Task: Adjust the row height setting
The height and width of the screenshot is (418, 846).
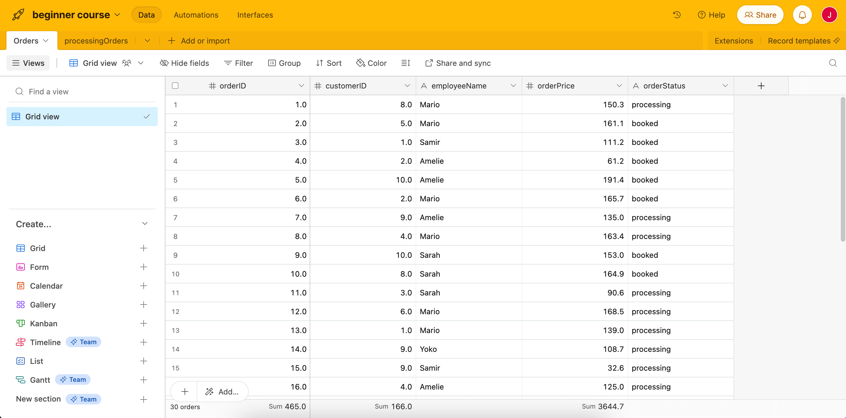Action: pyautogui.click(x=406, y=63)
